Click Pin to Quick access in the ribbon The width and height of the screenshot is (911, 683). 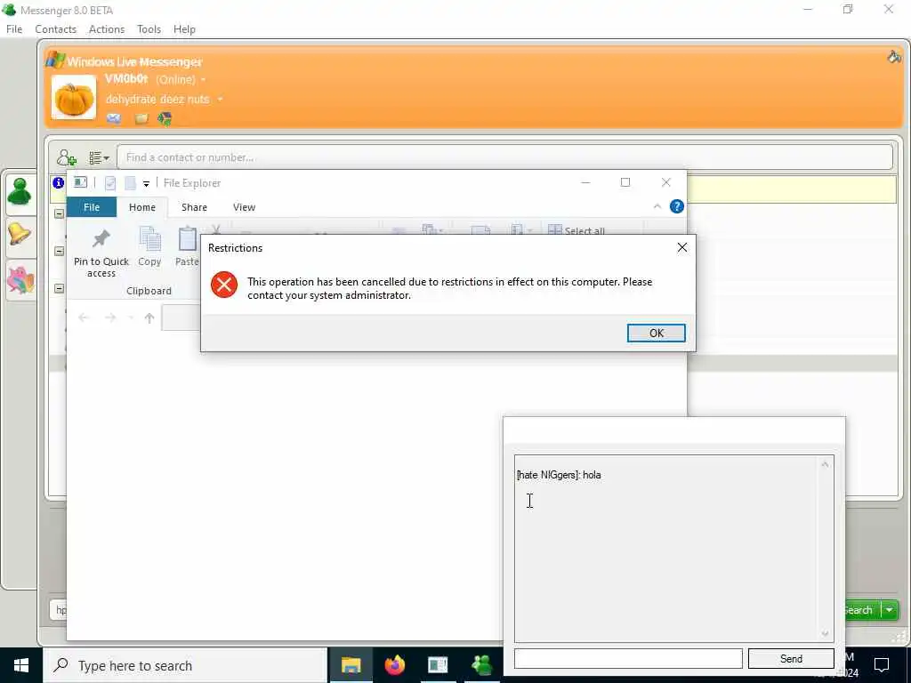point(101,253)
